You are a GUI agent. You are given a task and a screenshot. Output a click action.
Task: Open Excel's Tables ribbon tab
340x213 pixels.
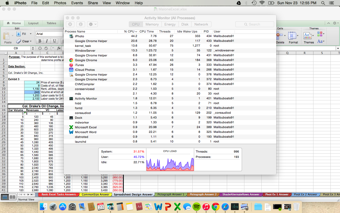(52, 23)
